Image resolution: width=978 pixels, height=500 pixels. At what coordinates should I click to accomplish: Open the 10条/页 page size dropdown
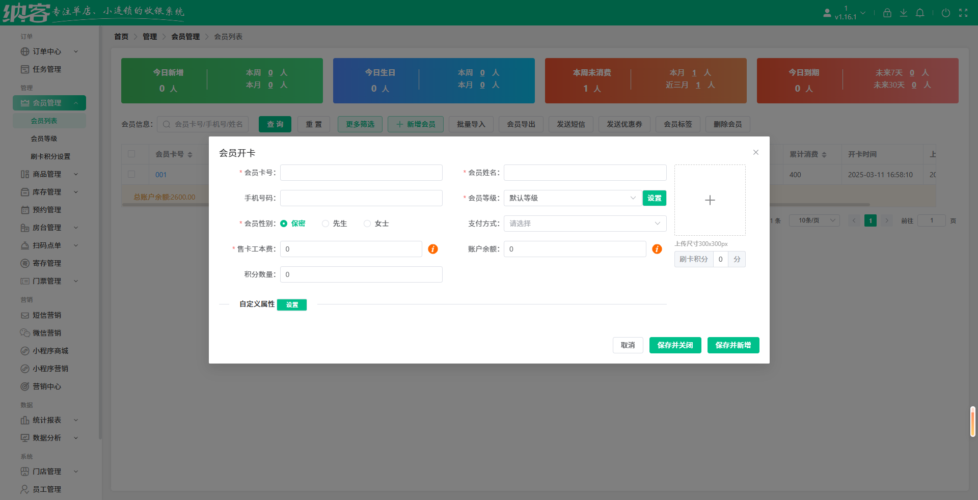(x=813, y=220)
